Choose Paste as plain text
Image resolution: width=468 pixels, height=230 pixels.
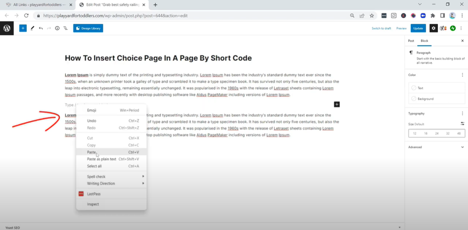(111, 159)
